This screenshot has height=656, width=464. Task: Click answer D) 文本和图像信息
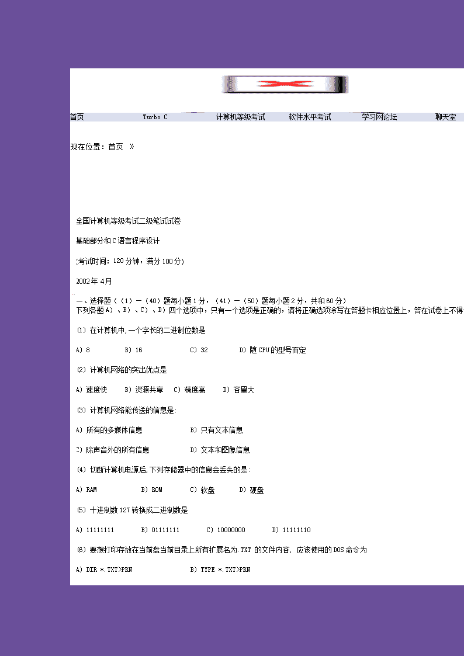(220, 450)
